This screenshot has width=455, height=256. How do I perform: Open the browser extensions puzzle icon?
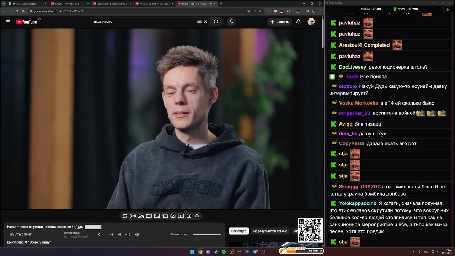tap(288, 11)
